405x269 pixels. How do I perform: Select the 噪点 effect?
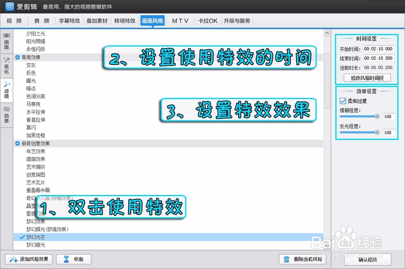tap(31, 89)
